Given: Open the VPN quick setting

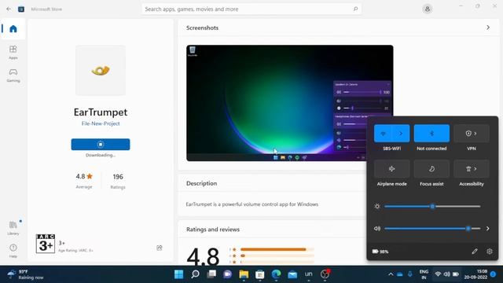Looking at the screenshot, I should pyautogui.click(x=472, y=133).
